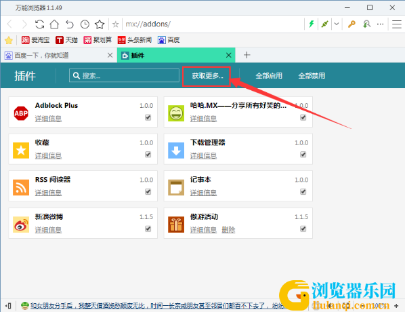
Task: Click 全部禁用 to disable all plugins
Action: [x=312, y=76]
